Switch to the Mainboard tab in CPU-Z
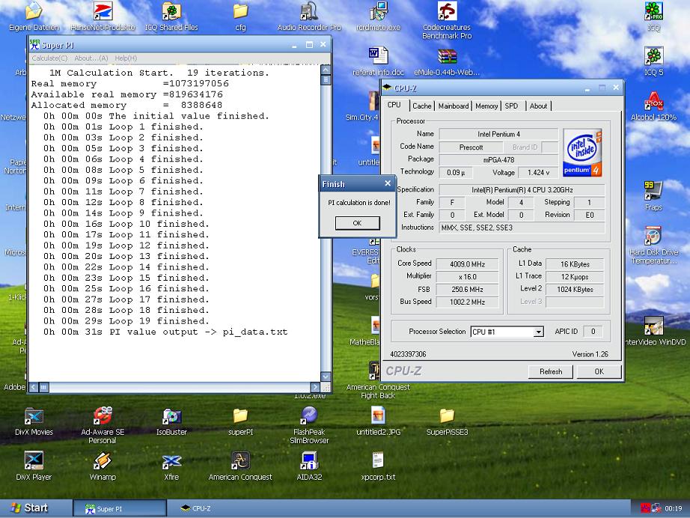 [454, 106]
